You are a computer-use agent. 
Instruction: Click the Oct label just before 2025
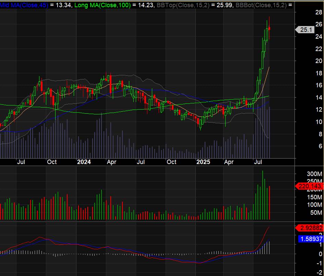click(171, 162)
